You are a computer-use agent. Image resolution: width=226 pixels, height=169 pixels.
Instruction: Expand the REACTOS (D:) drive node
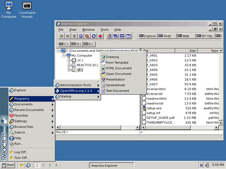click(x=69, y=65)
